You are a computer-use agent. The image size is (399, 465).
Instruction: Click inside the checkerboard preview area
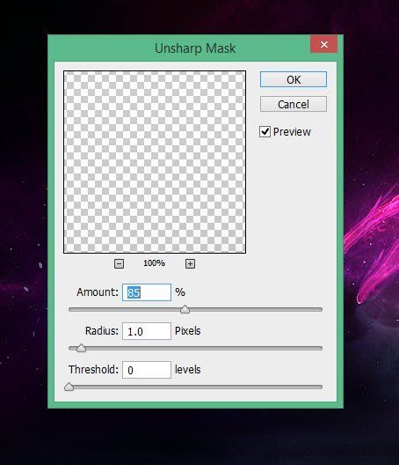[155, 162]
